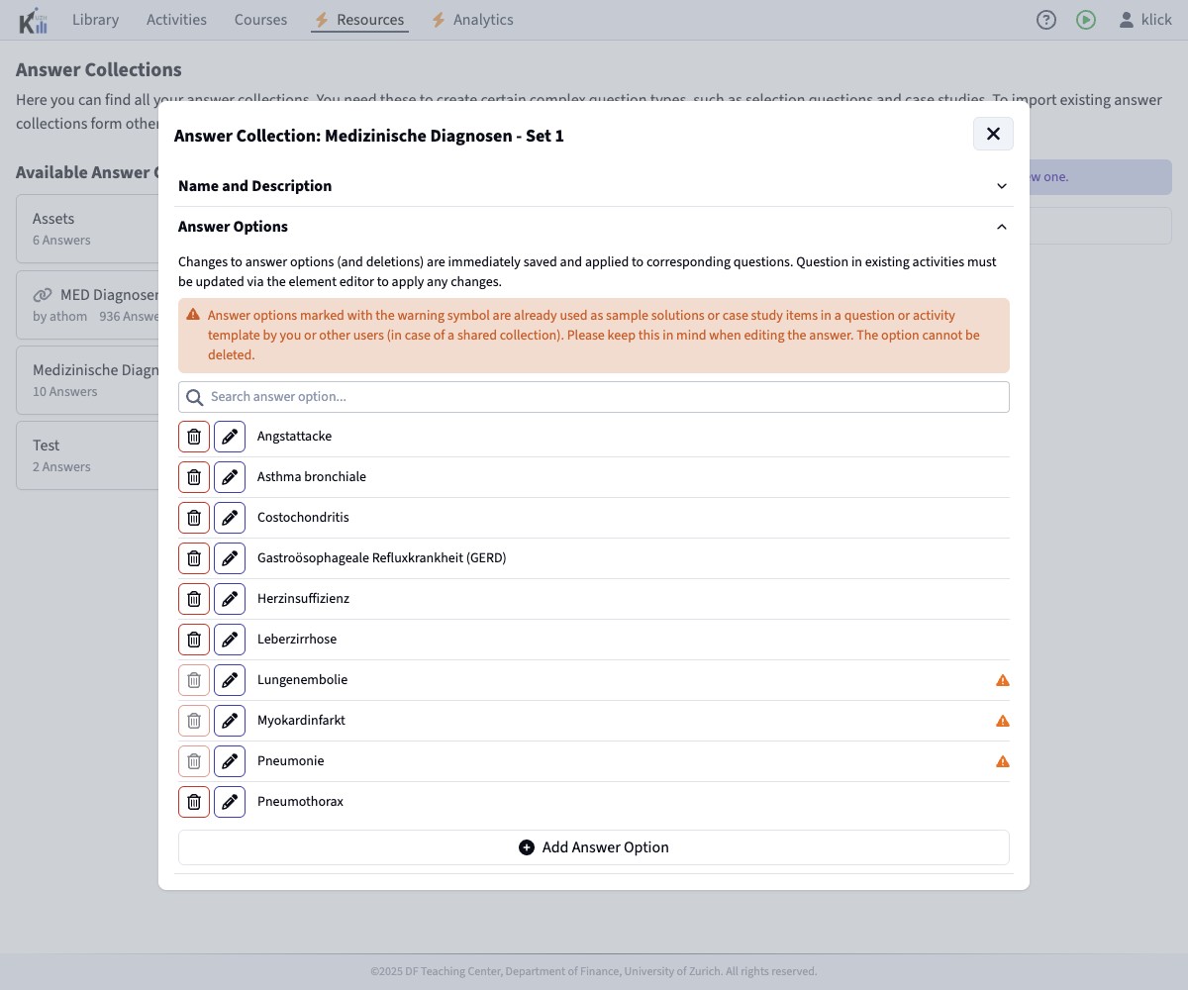The width and height of the screenshot is (1188, 990).
Task: Edit the Costochondritis option
Action: click(x=230, y=518)
